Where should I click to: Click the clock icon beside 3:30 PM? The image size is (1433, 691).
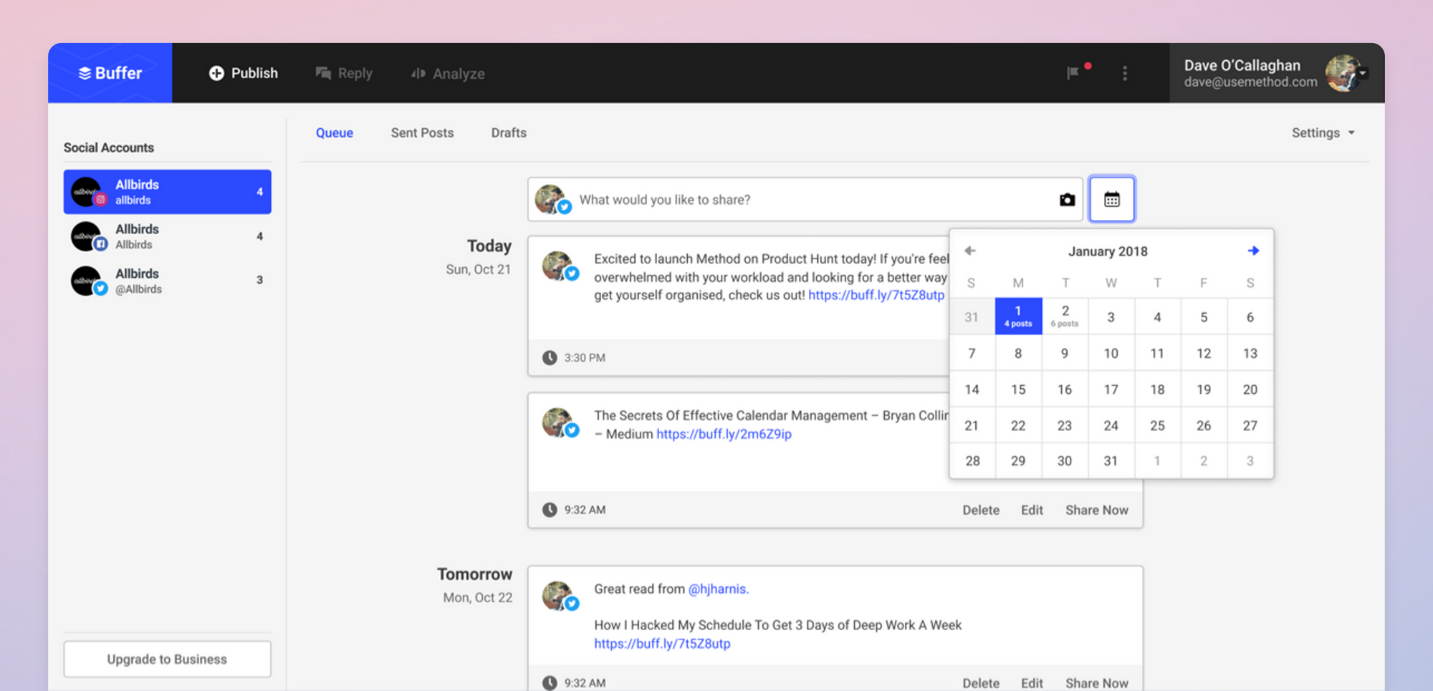(x=550, y=357)
